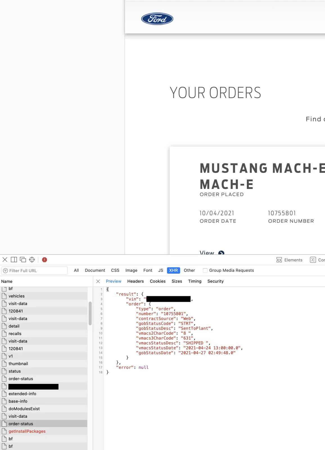This screenshot has height=450, width=325.
Task: Click file icon next to vehicles
Action: (4, 296)
